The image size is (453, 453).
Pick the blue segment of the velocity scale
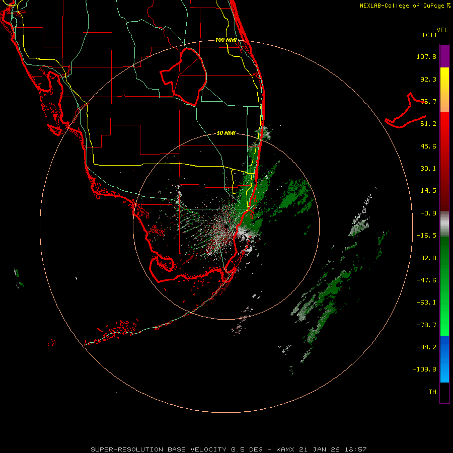click(444, 359)
